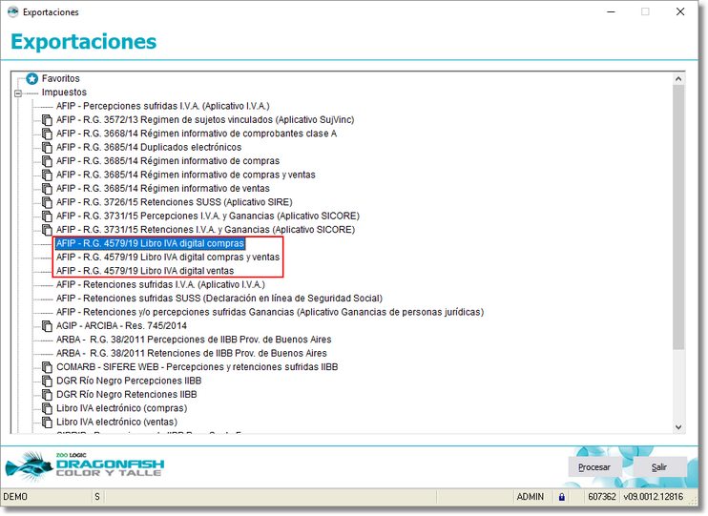Select R.G. 3731/15 Percepciones I.V.A. y Ganancias

(208, 216)
